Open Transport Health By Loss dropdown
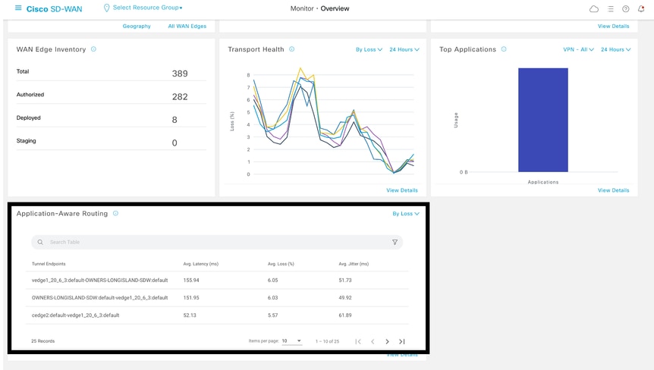 tap(369, 49)
